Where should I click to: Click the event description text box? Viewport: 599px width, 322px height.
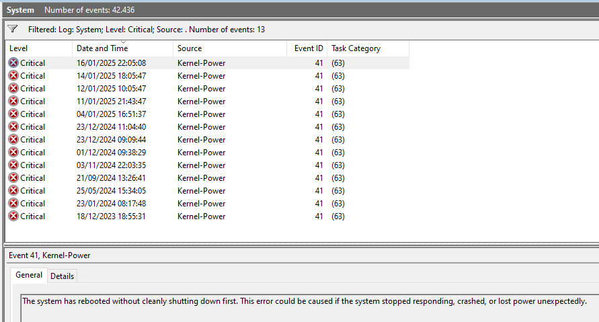[x=309, y=308]
